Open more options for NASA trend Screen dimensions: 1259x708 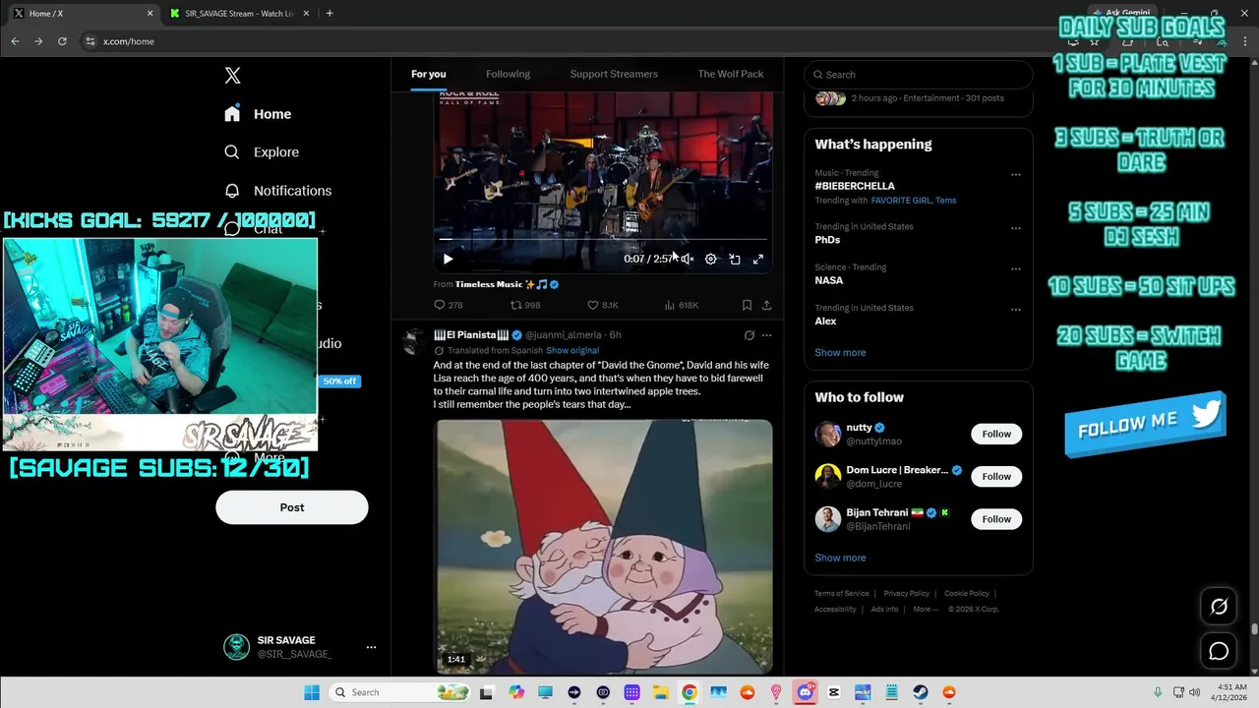tap(1016, 268)
